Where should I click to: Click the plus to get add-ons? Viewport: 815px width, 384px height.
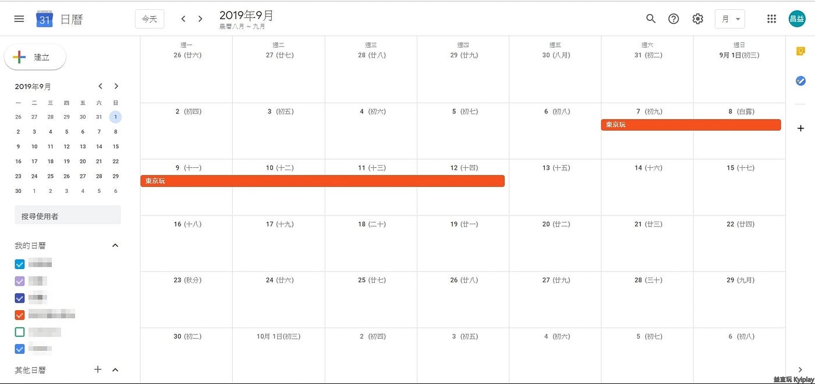click(800, 128)
